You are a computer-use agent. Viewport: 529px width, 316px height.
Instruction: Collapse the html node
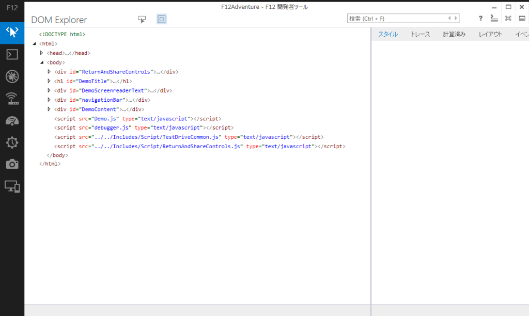coord(35,43)
